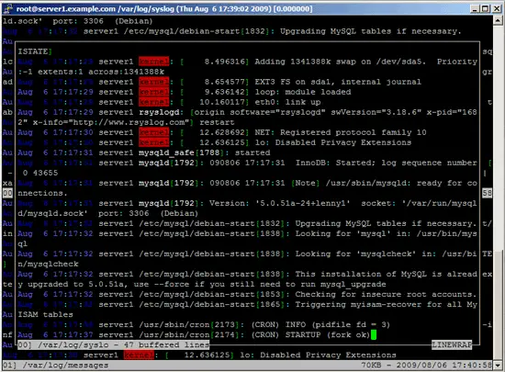Image resolution: width=505 pixels, height=372 pixels.
Task: Click the popup 'lo: Disabled Privacy Extensions' line
Action: pos(215,142)
